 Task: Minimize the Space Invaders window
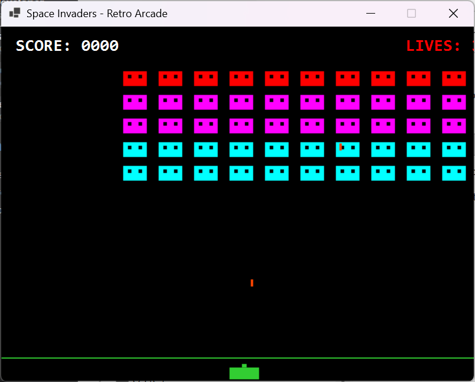click(371, 14)
